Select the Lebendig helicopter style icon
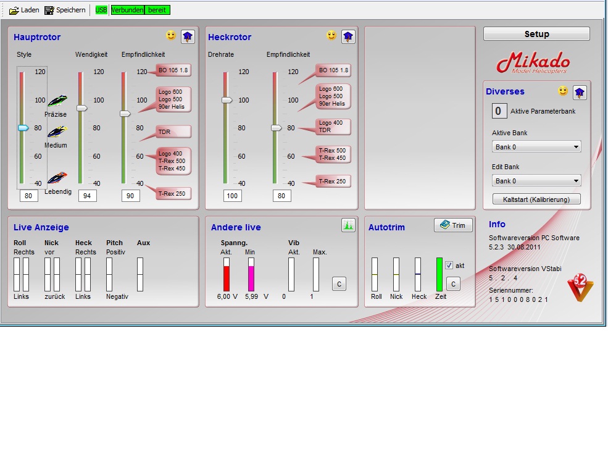The width and height of the screenshot is (608, 452). 57,178
